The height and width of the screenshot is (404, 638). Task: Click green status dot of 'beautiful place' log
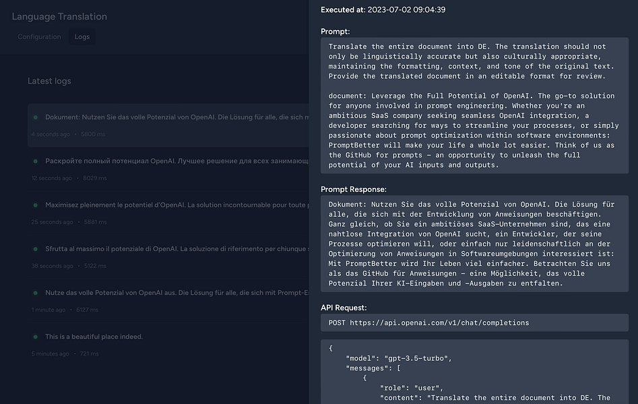click(36, 337)
